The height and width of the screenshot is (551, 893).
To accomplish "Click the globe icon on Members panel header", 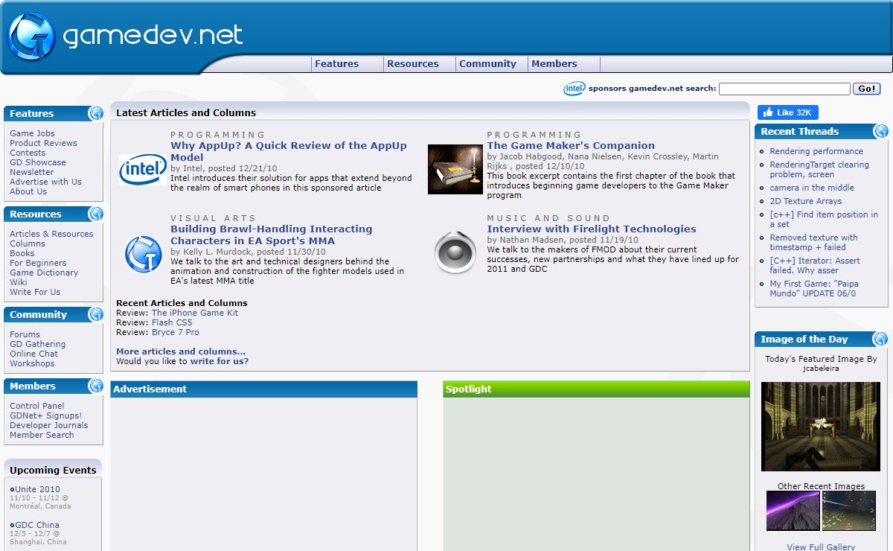I will pyautogui.click(x=96, y=386).
